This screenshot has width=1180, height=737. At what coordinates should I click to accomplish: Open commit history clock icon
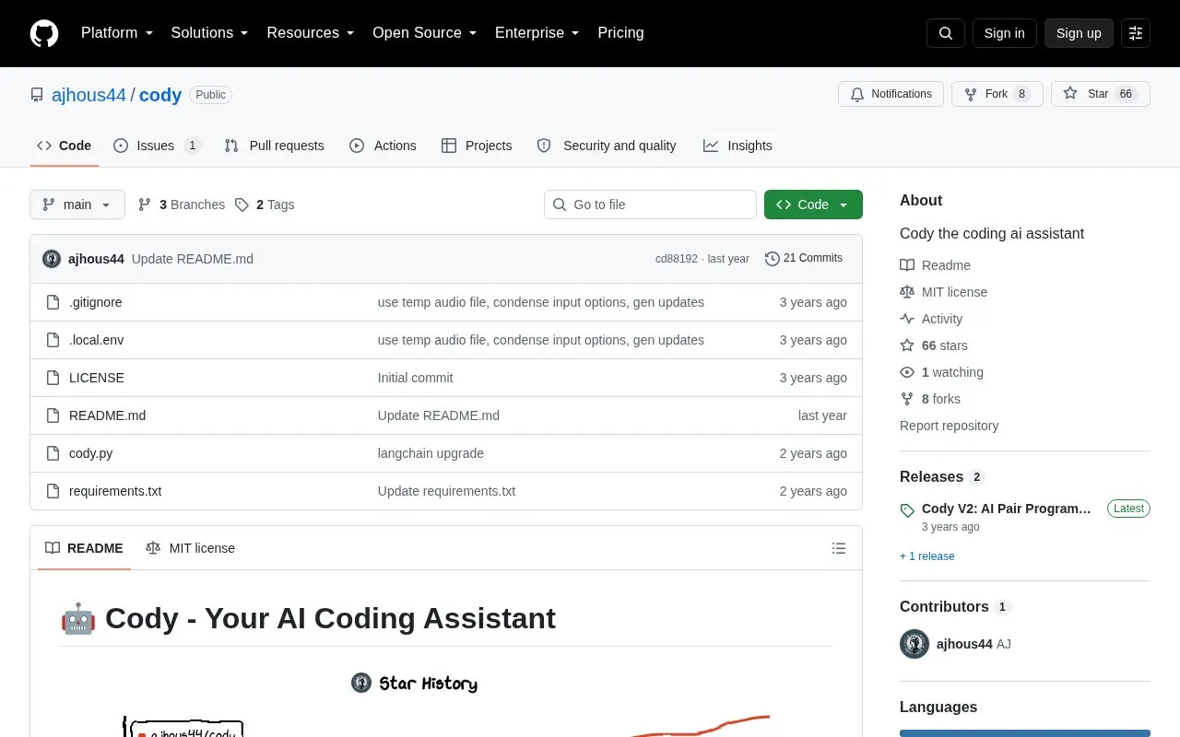point(773,259)
